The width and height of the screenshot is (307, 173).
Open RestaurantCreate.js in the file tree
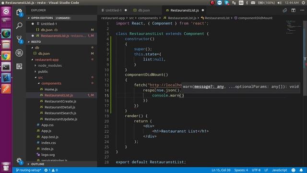click(x=62, y=101)
